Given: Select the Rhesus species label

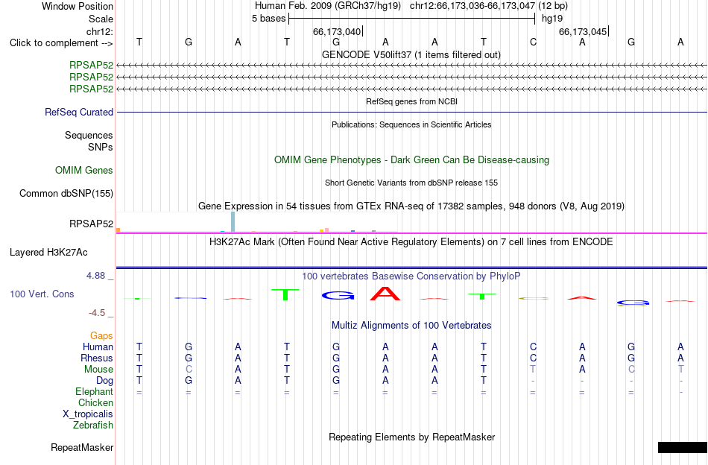Looking at the screenshot, I should click(x=97, y=358).
